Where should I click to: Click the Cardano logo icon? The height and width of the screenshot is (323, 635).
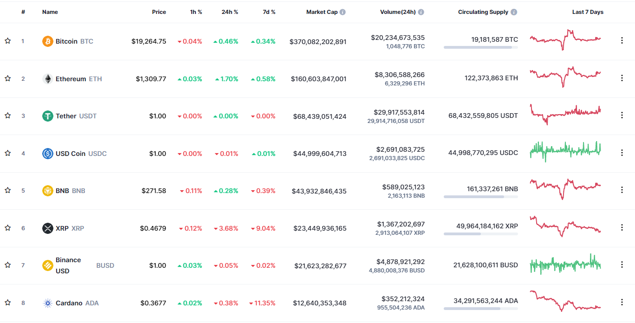tap(48, 303)
